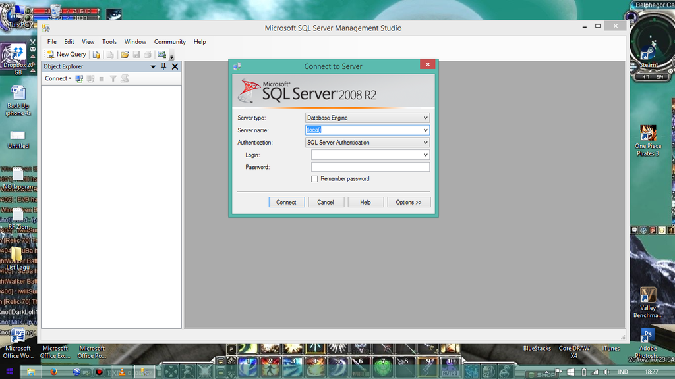Click the Steam desktop shortcut
Viewport: 675px width, 379px height.
pos(648,58)
